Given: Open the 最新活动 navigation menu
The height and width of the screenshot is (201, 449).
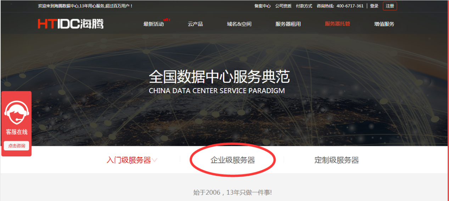Looking at the screenshot, I should tap(153, 24).
